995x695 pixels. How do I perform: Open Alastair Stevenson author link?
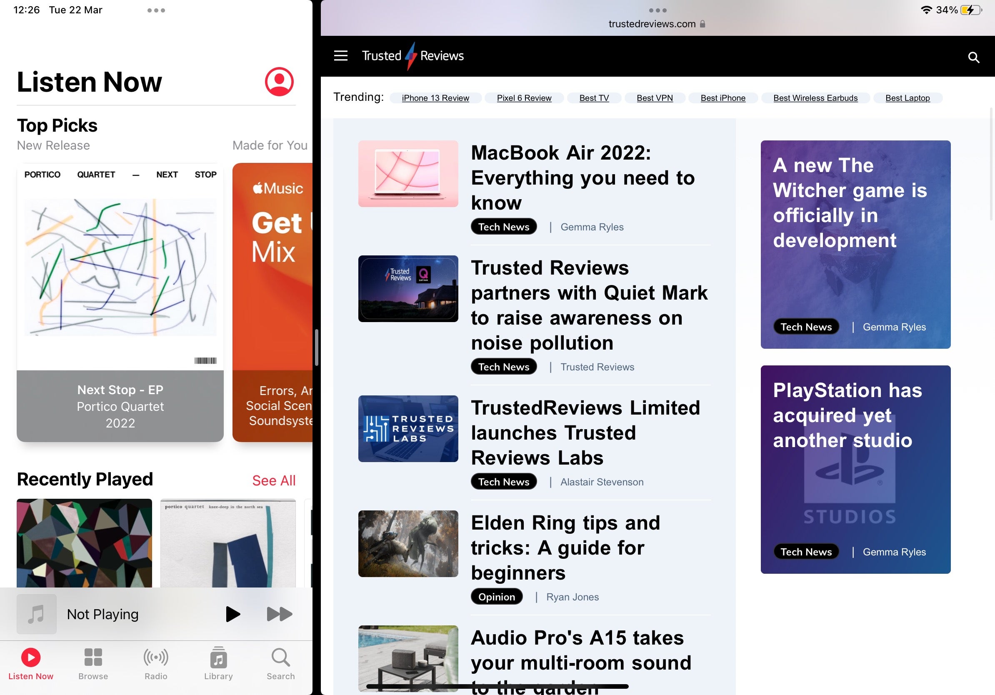pos(602,482)
